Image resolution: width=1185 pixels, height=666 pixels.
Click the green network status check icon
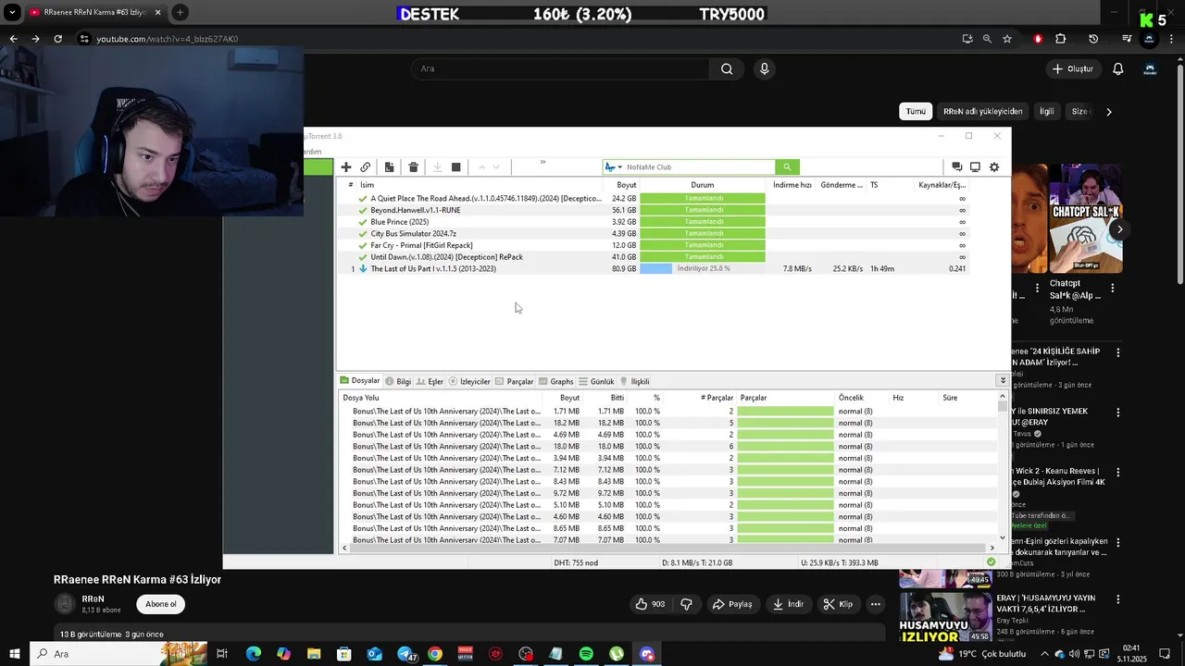coord(992,562)
